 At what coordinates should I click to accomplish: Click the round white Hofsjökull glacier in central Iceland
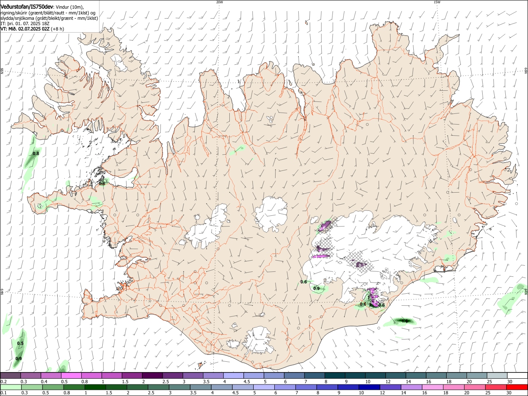tap(271, 214)
